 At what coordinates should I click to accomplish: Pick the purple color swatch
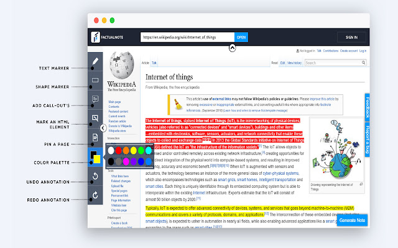tap(134, 161)
